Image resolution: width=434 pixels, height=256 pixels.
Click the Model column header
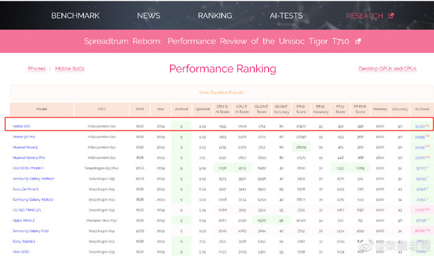42,109
